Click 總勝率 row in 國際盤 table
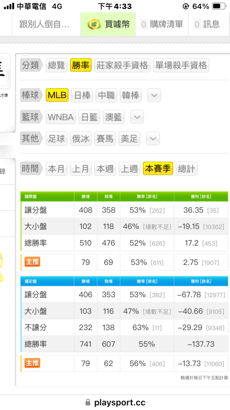Screen dimensions: 230x410 pyautogui.click(x=124, y=243)
